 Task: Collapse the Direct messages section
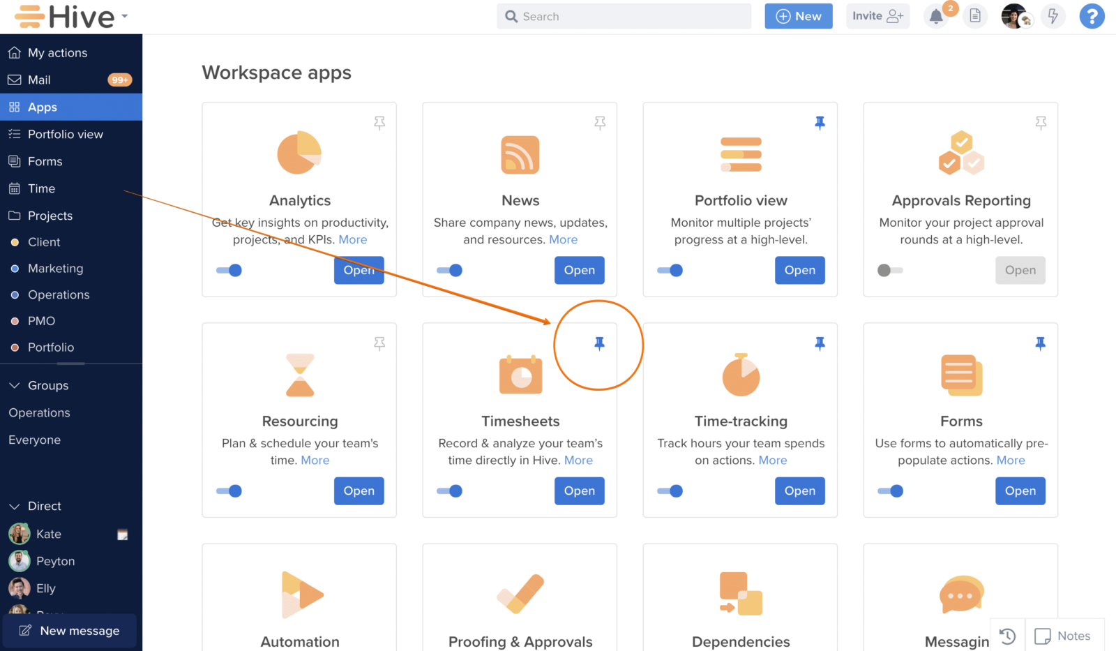15,506
